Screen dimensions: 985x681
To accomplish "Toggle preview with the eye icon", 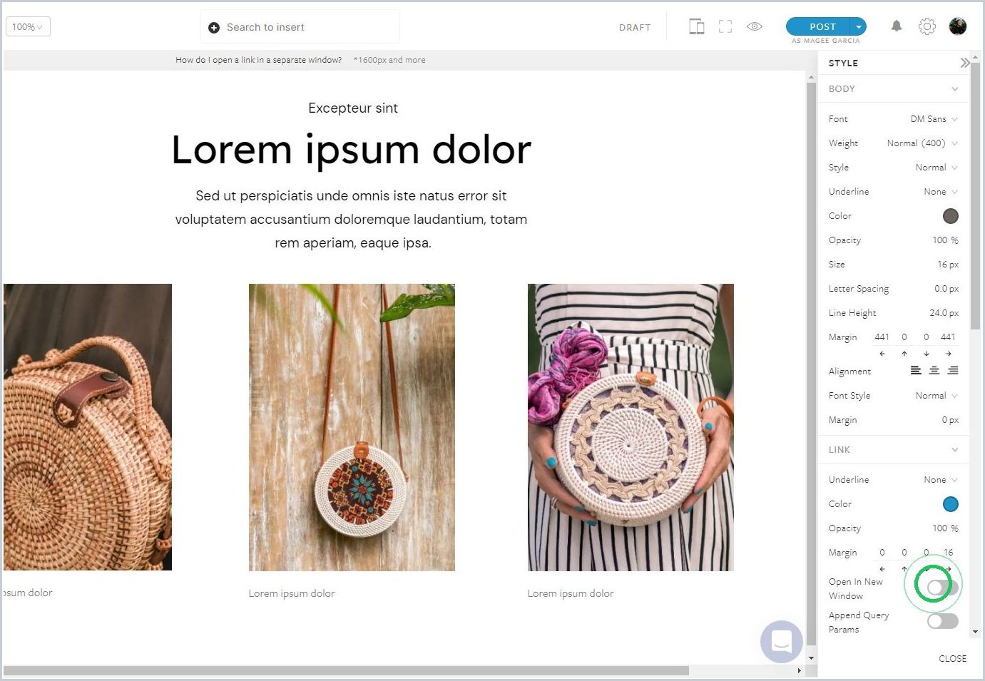I will [755, 26].
